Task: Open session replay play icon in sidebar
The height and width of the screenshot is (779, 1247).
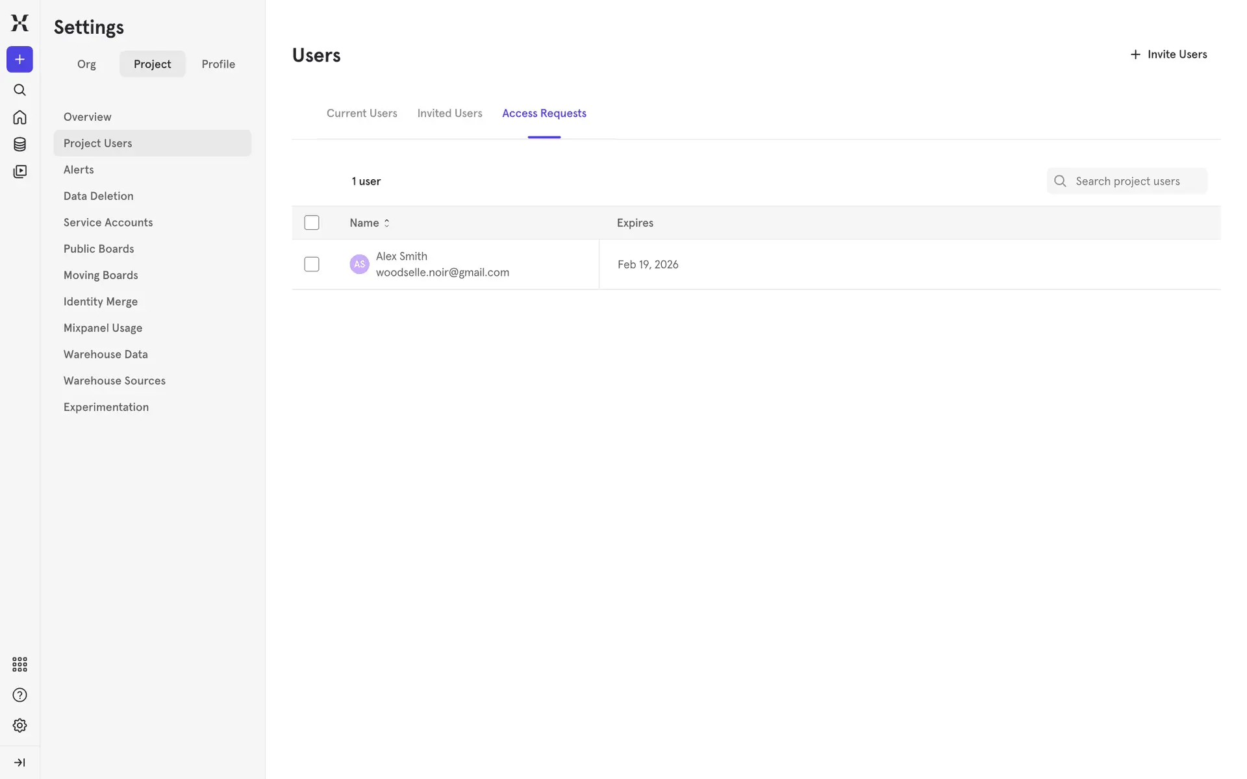Action: pyautogui.click(x=19, y=171)
